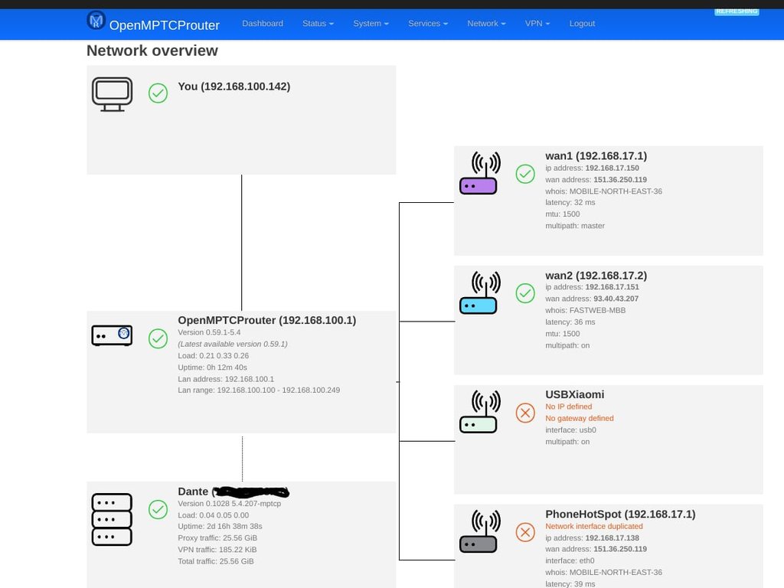This screenshot has width=784, height=588.
Task: Click the Total traffic: 25.56 GiB line
Action: (216, 561)
